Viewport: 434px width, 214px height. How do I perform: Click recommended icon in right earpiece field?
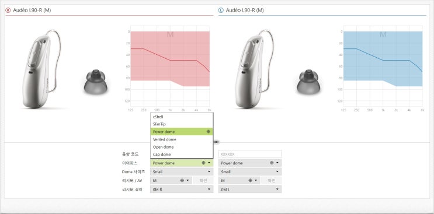tap(203, 163)
